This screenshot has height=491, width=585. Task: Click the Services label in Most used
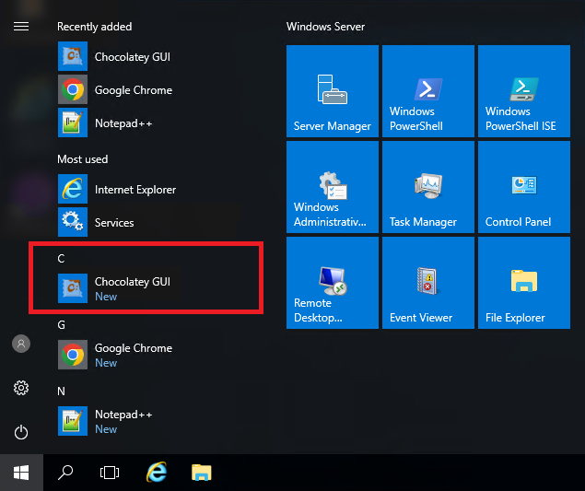pos(114,223)
